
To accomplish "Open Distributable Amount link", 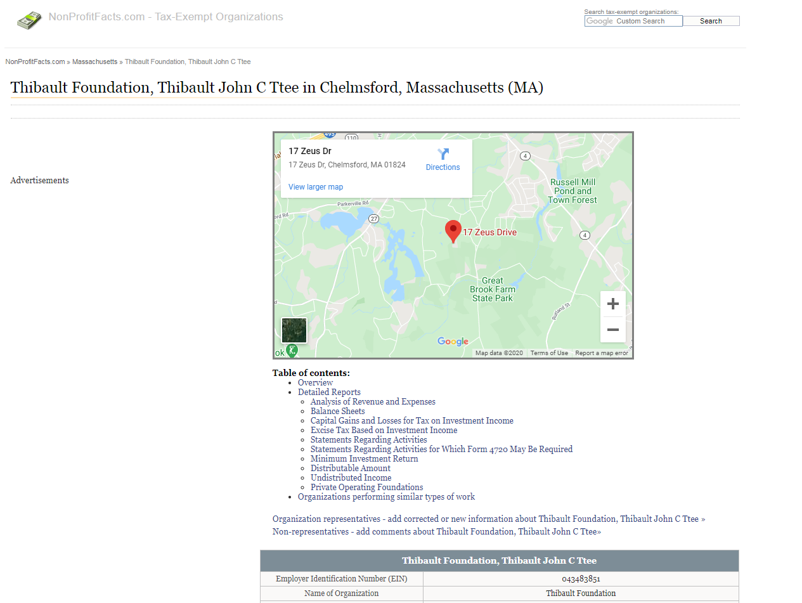I will (x=351, y=468).
